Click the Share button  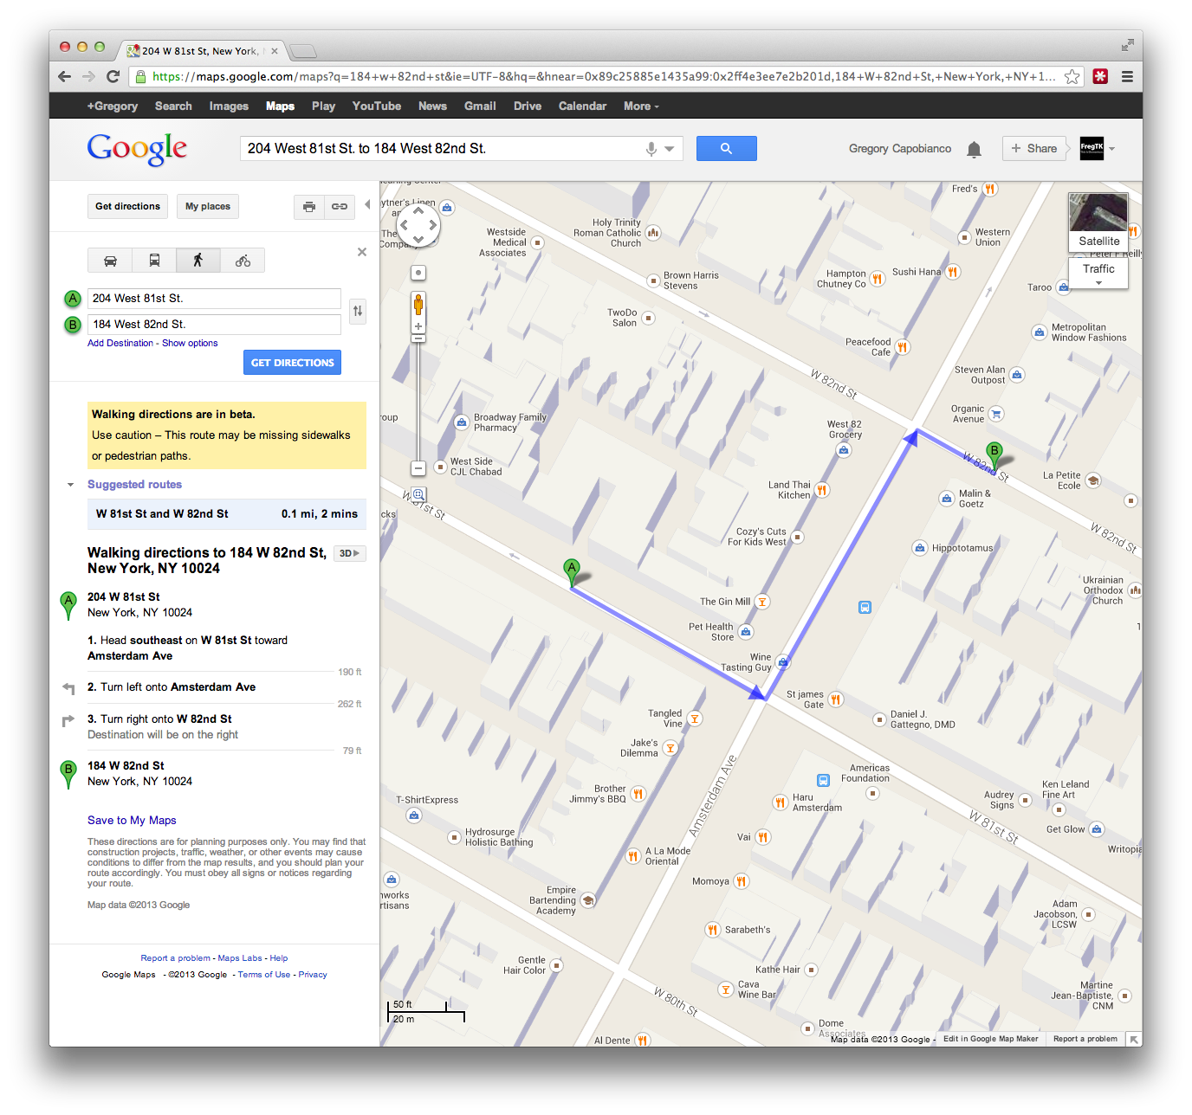click(1034, 149)
